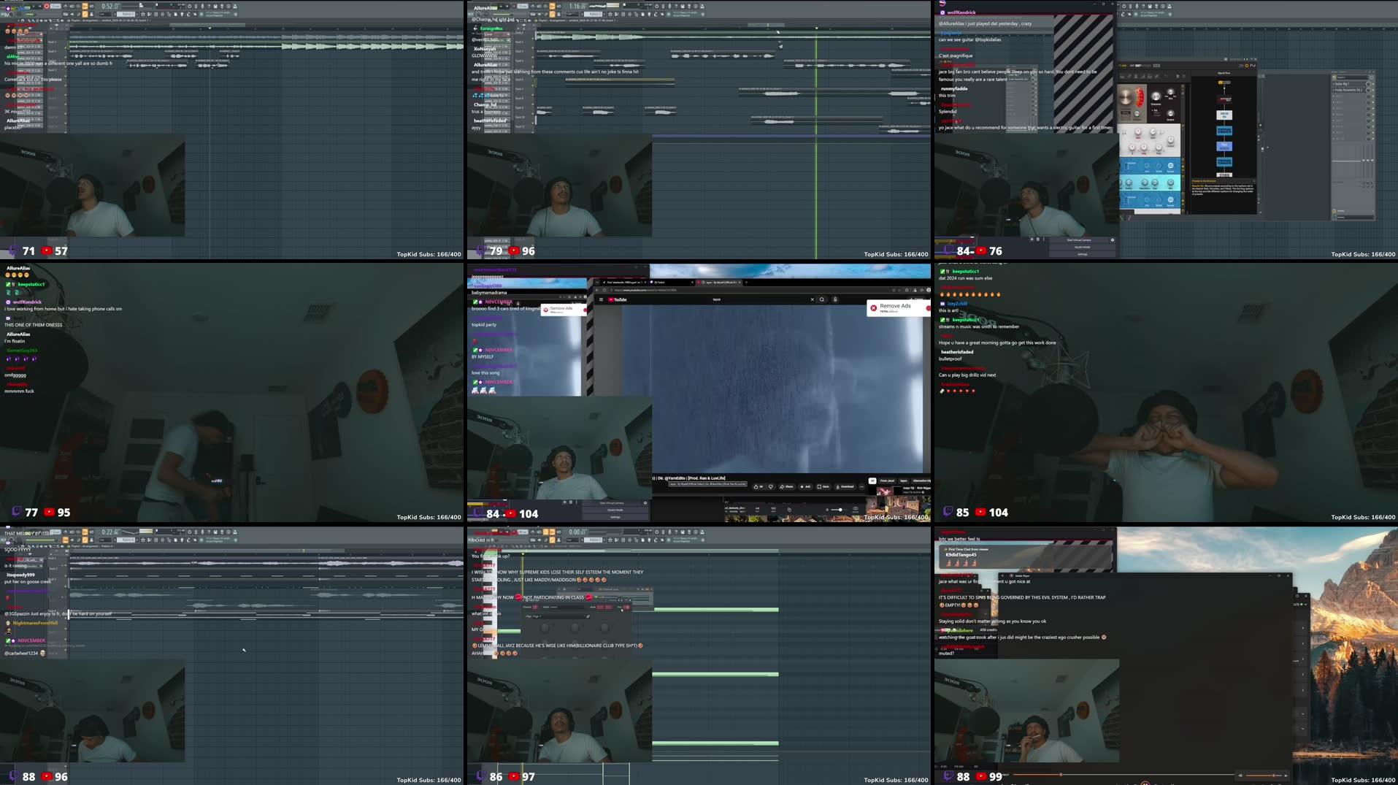Click the YouTube logo
Viewport: 1398px width, 785px height.
coord(617,299)
